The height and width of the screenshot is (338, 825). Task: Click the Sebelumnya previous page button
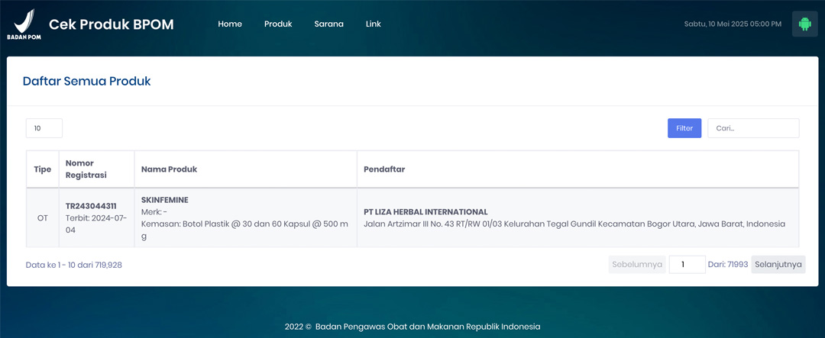coord(637,265)
